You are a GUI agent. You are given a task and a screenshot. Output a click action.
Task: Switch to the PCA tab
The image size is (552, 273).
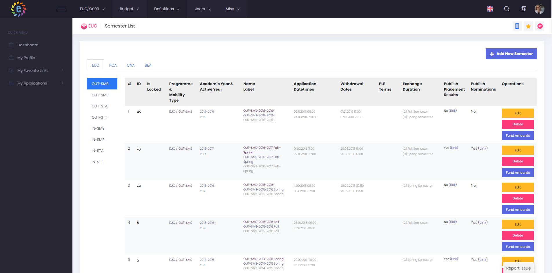[x=113, y=65]
